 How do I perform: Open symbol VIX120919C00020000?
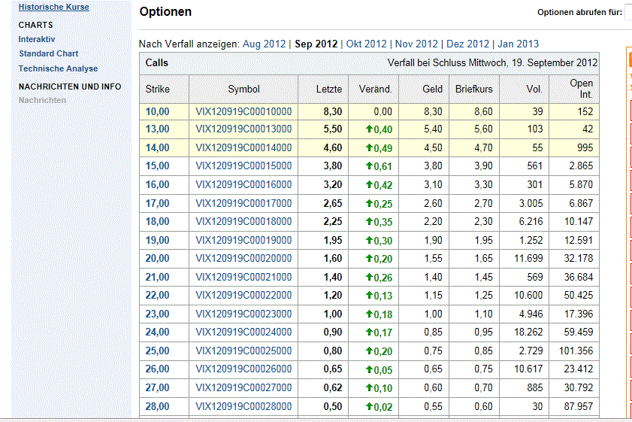[x=243, y=258]
